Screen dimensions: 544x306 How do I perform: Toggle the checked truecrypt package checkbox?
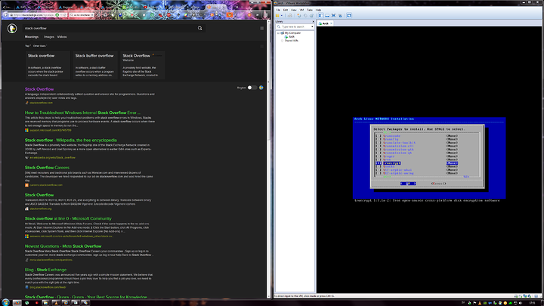click(x=379, y=163)
